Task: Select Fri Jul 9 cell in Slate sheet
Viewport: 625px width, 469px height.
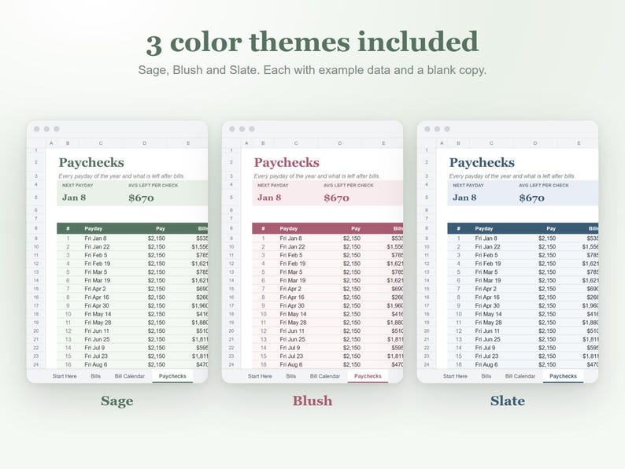Action: 485,348
